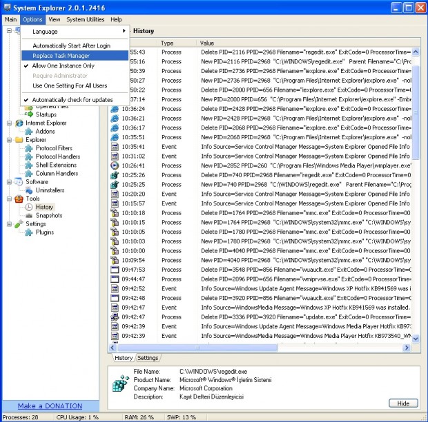Click the Media Player icon on row 10:26:41
The height and width of the screenshot is (422, 428).
[x=115, y=165]
